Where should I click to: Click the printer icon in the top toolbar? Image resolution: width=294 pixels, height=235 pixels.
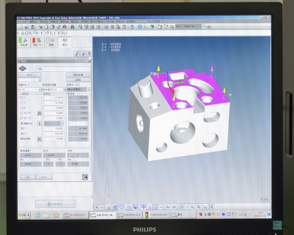click(106, 27)
